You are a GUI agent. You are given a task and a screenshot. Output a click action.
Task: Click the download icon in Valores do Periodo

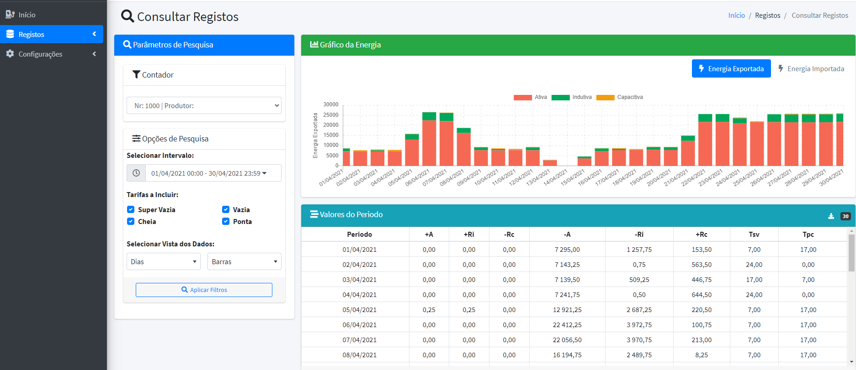pos(831,216)
